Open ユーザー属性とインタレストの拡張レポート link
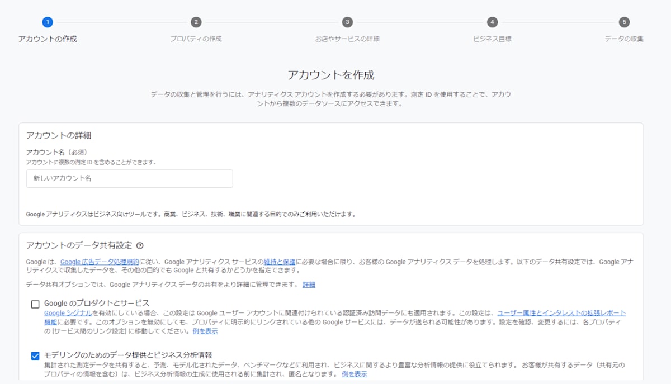 click(x=561, y=313)
